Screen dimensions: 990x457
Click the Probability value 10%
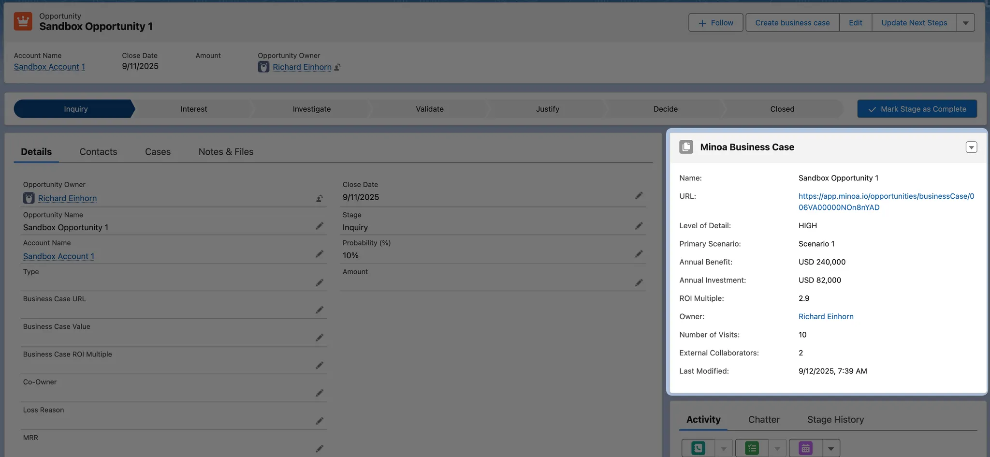pyautogui.click(x=350, y=255)
